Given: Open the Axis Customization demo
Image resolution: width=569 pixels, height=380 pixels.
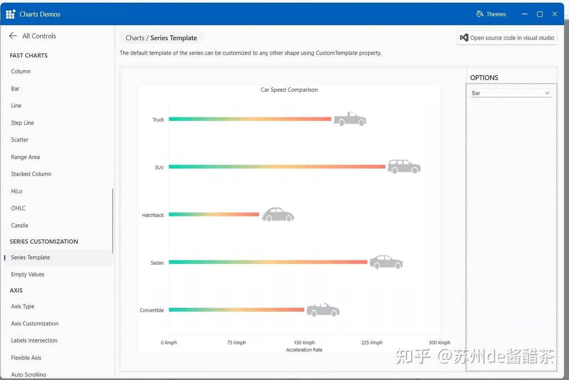Looking at the screenshot, I should [x=34, y=323].
